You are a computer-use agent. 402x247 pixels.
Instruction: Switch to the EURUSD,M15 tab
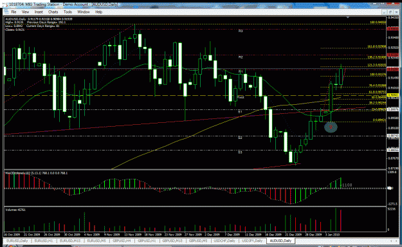[x=70, y=241]
